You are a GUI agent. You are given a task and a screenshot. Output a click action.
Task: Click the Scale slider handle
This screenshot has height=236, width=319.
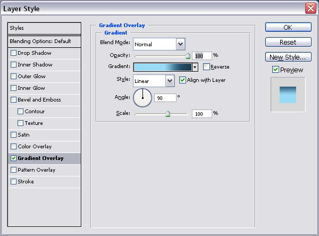tap(167, 114)
